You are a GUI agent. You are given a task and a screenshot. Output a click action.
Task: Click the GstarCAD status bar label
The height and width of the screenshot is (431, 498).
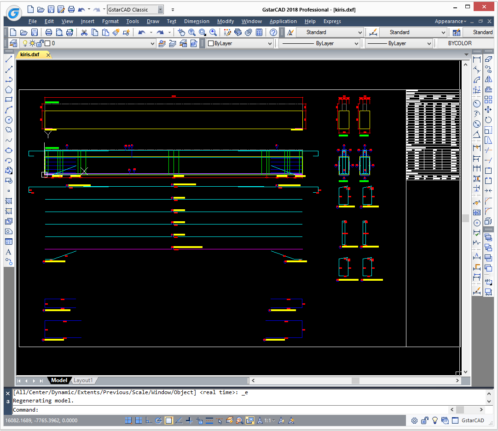pyautogui.click(x=473, y=420)
